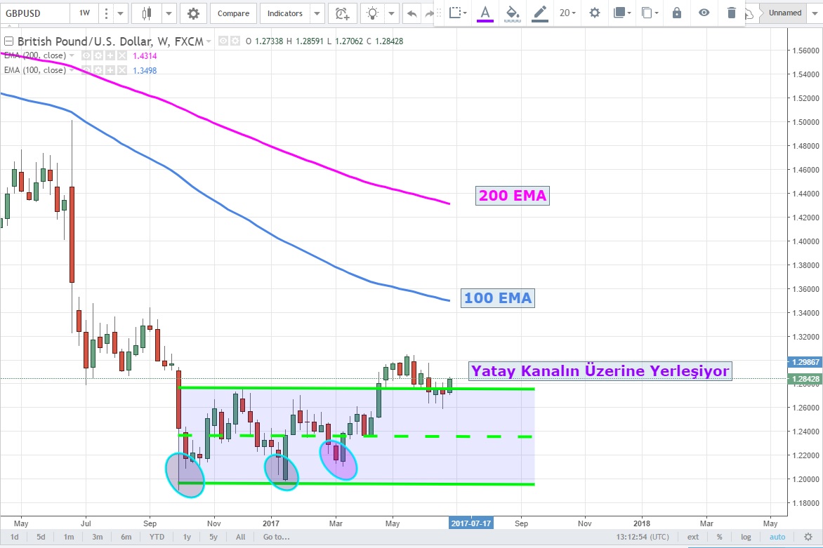
Task: Select the 1y time range
Action: [187, 537]
